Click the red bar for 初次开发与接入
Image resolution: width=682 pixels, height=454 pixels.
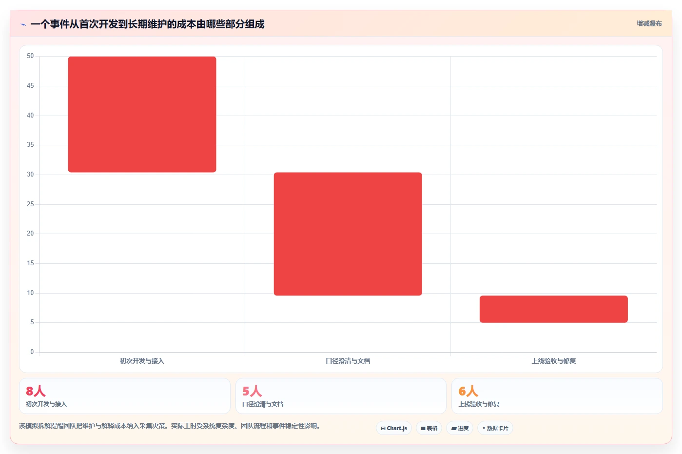tap(142, 115)
